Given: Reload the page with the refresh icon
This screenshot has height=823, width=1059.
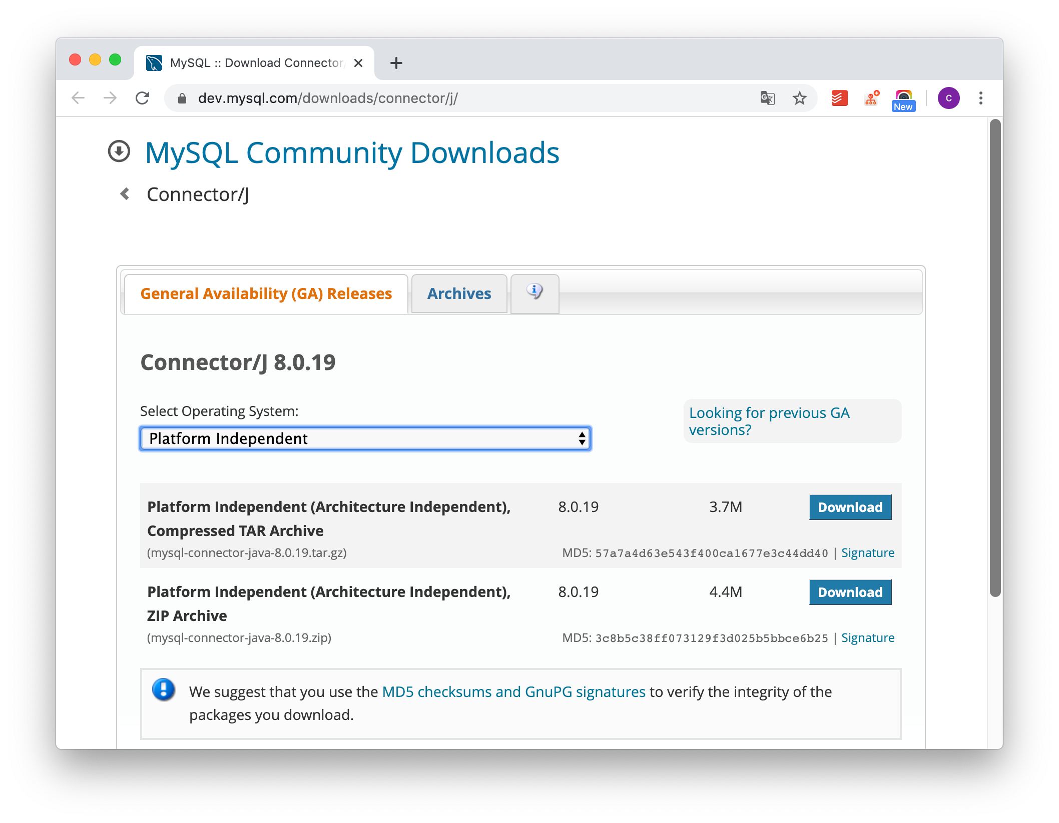Looking at the screenshot, I should [143, 98].
